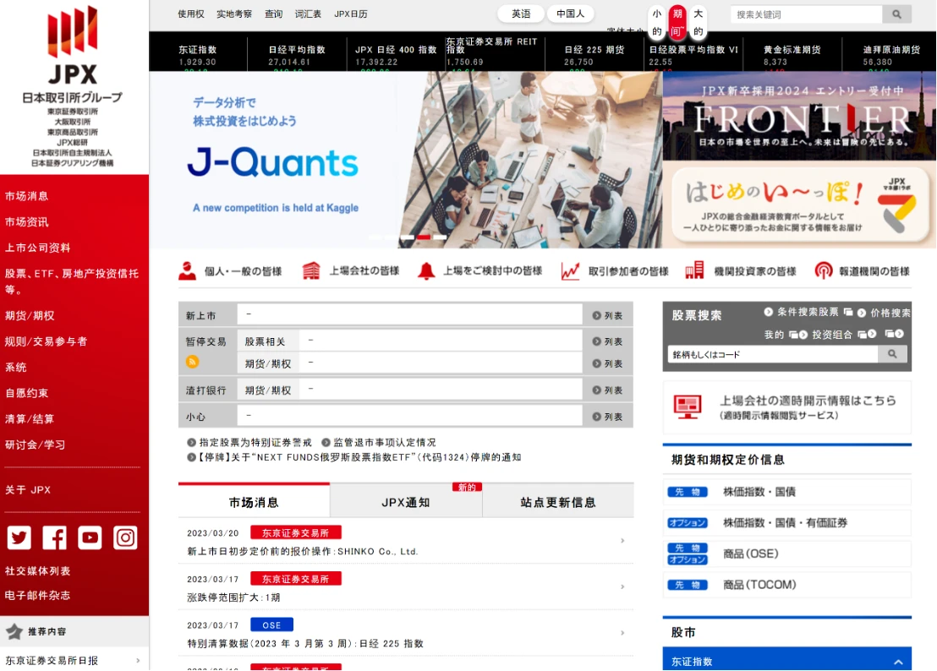Open 期货/期权 sidebar menu
This screenshot has height=671, width=937.
click(x=30, y=316)
